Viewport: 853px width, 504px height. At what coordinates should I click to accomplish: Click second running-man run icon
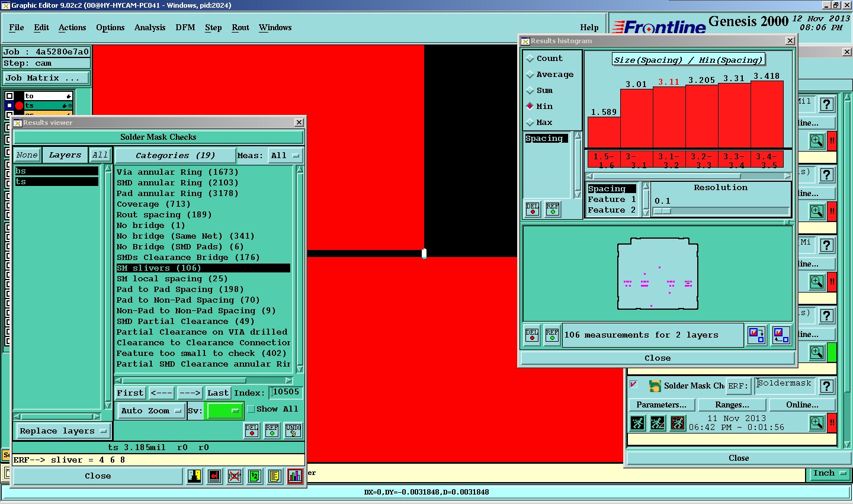point(658,423)
